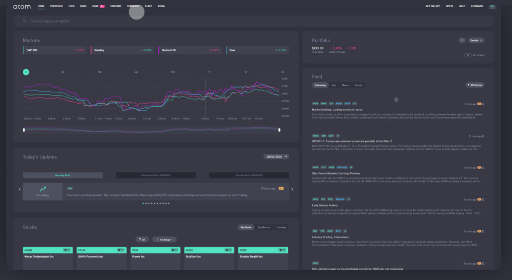Toggle the Russell 2K chart series
Viewport: 512px width, 280px height.
coord(190,50)
